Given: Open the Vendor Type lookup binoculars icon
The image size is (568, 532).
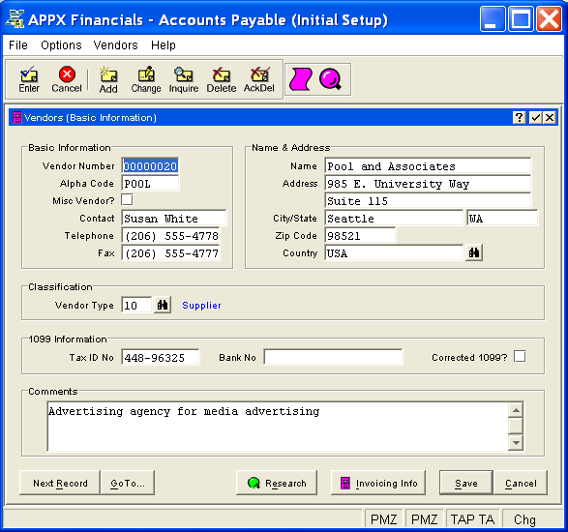Looking at the screenshot, I should point(163,305).
